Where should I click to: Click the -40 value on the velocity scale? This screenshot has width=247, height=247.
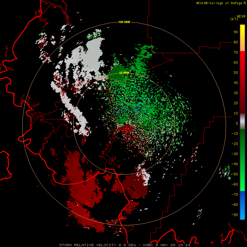point(235,164)
